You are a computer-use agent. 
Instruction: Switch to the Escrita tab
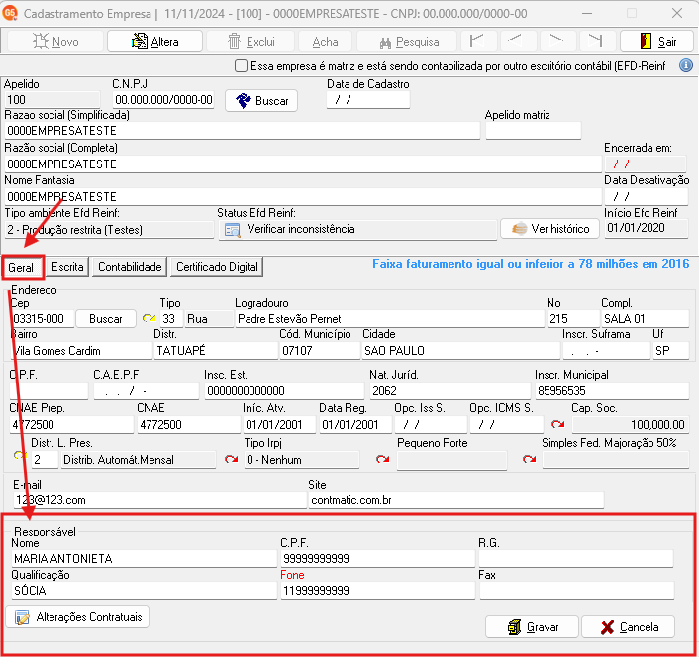pos(67,267)
